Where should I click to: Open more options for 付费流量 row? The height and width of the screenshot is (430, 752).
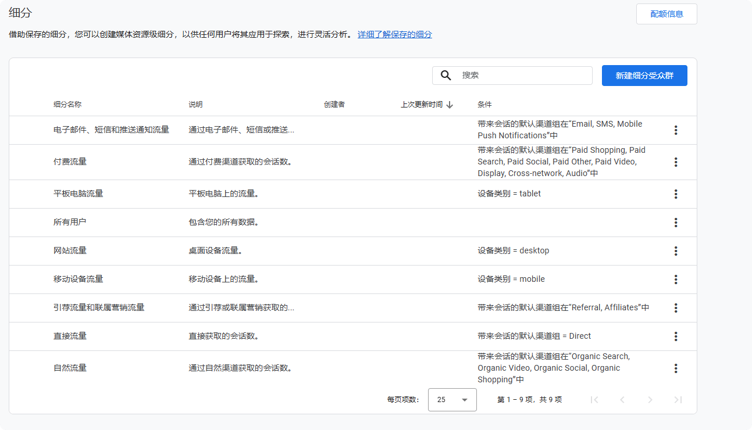[x=675, y=162]
